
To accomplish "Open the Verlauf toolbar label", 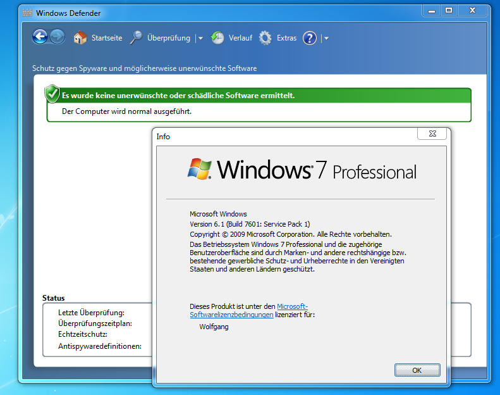I will (x=240, y=38).
